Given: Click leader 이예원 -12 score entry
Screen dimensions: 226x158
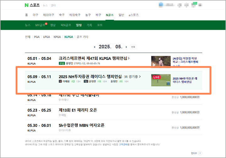Looking at the screenshot, I should [70, 82].
